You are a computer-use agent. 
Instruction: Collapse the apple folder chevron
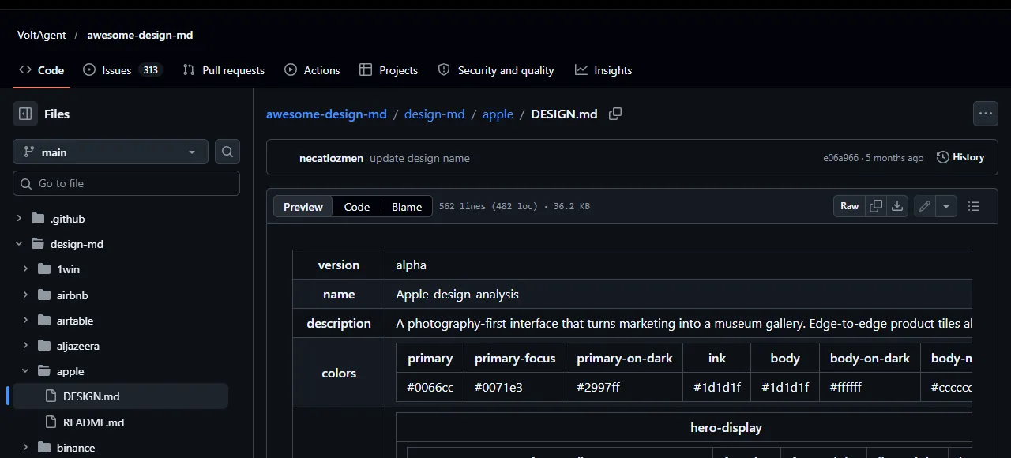[x=25, y=371]
